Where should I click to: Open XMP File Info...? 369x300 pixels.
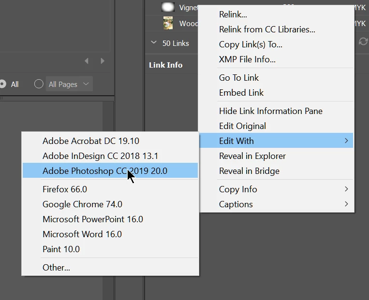pos(276,59)
